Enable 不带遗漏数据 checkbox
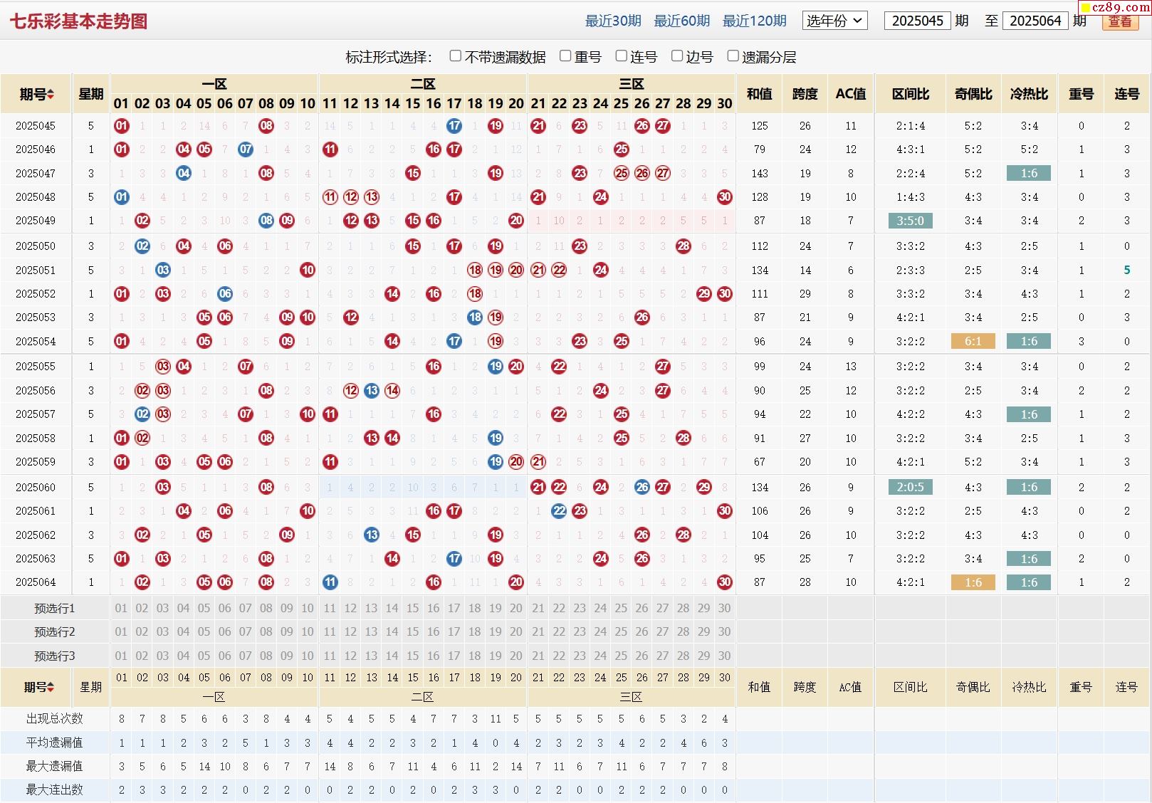The image size is (1152, 803). pyautogui.click(x=456, y=56)
